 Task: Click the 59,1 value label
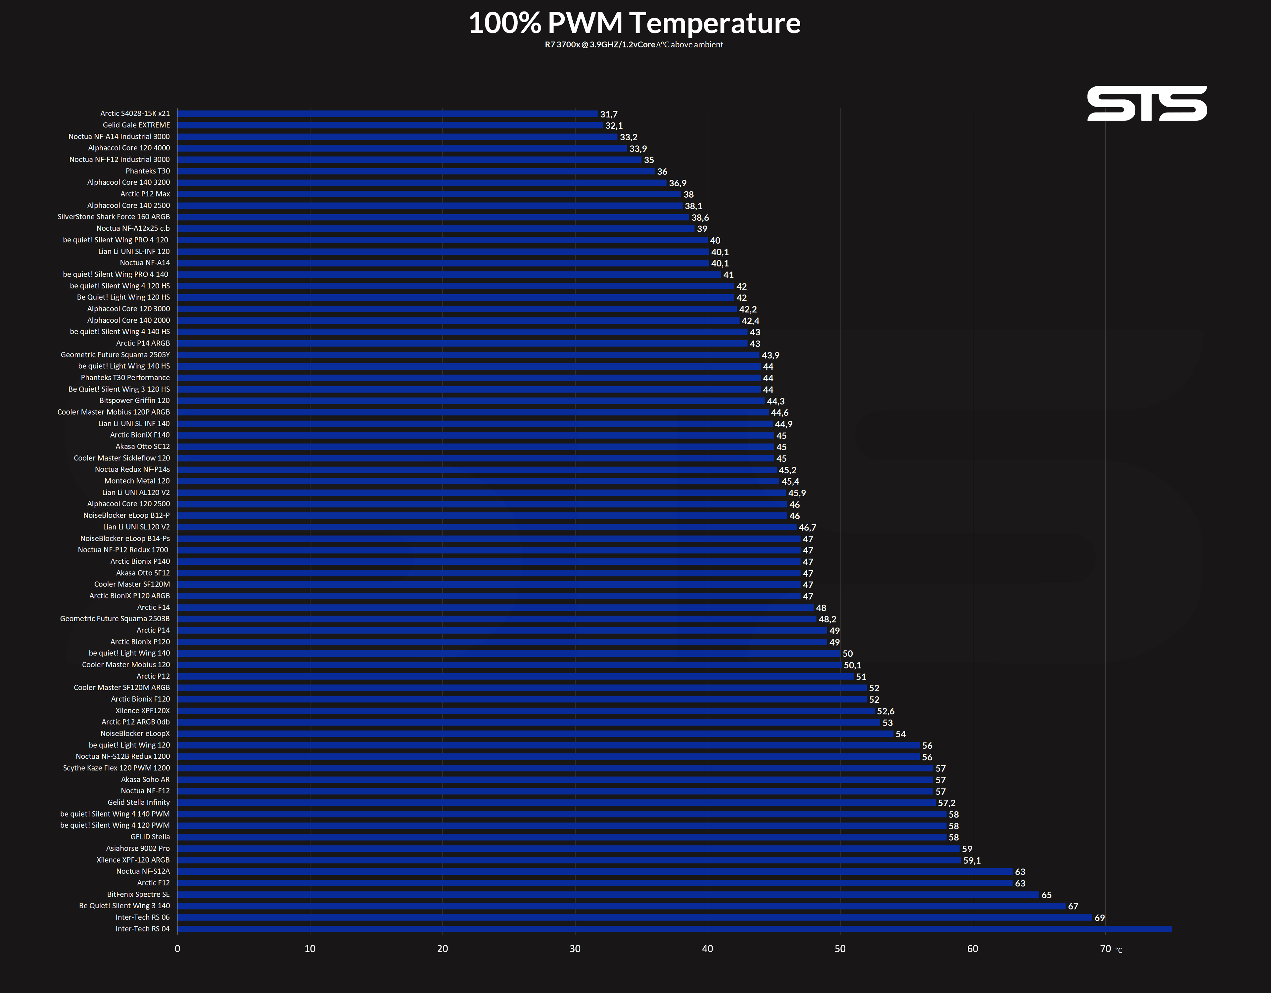pos(972,861)
